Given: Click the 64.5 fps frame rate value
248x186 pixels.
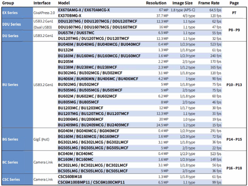Looking at the screenshot, I should point(215,10).
